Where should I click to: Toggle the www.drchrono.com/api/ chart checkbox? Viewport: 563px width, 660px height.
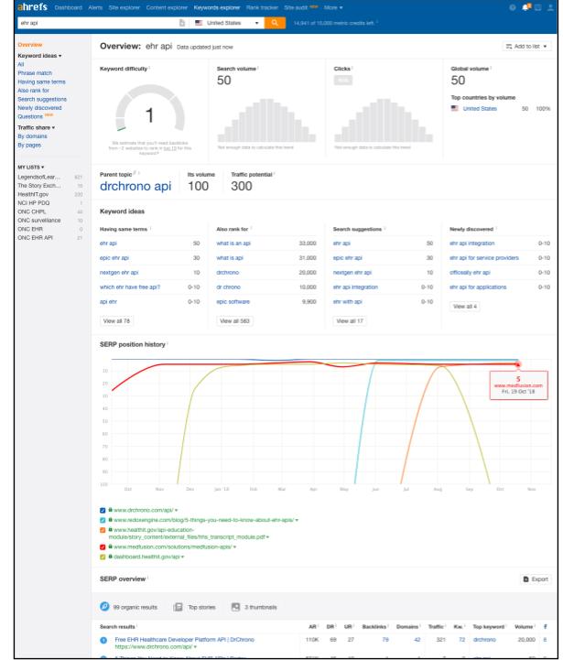coord(103,510)
